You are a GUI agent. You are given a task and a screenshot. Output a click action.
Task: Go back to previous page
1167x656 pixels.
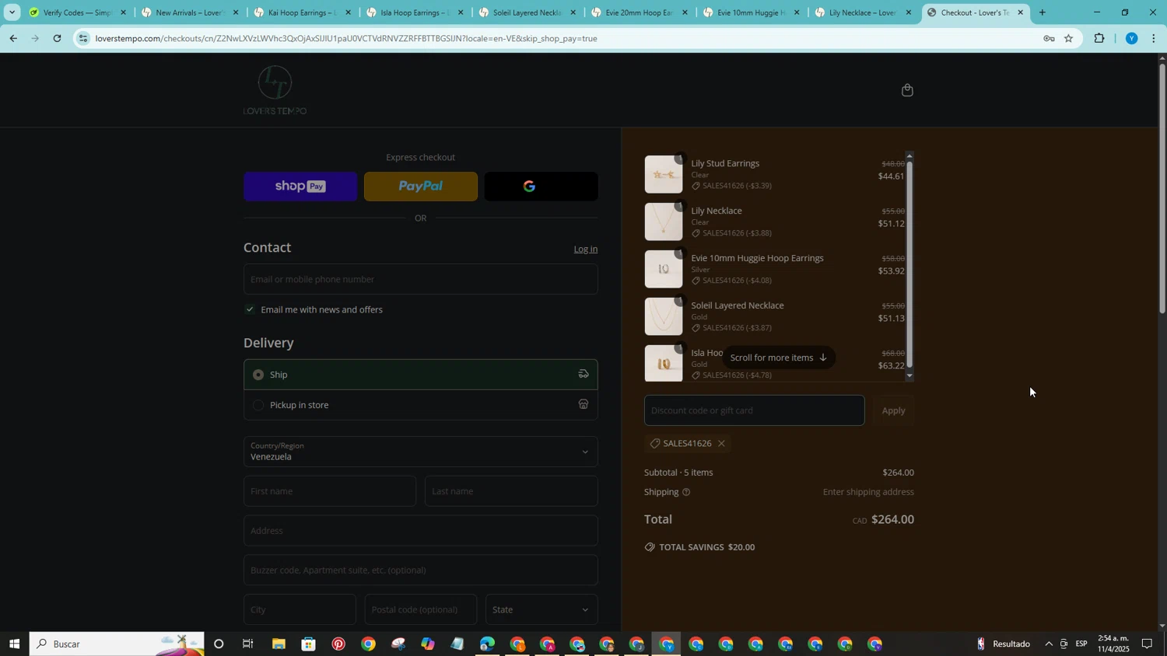tap(13, 38)
